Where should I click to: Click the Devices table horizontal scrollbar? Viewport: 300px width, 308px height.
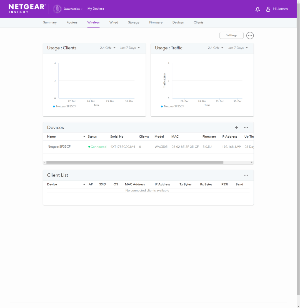pos(147,162)
